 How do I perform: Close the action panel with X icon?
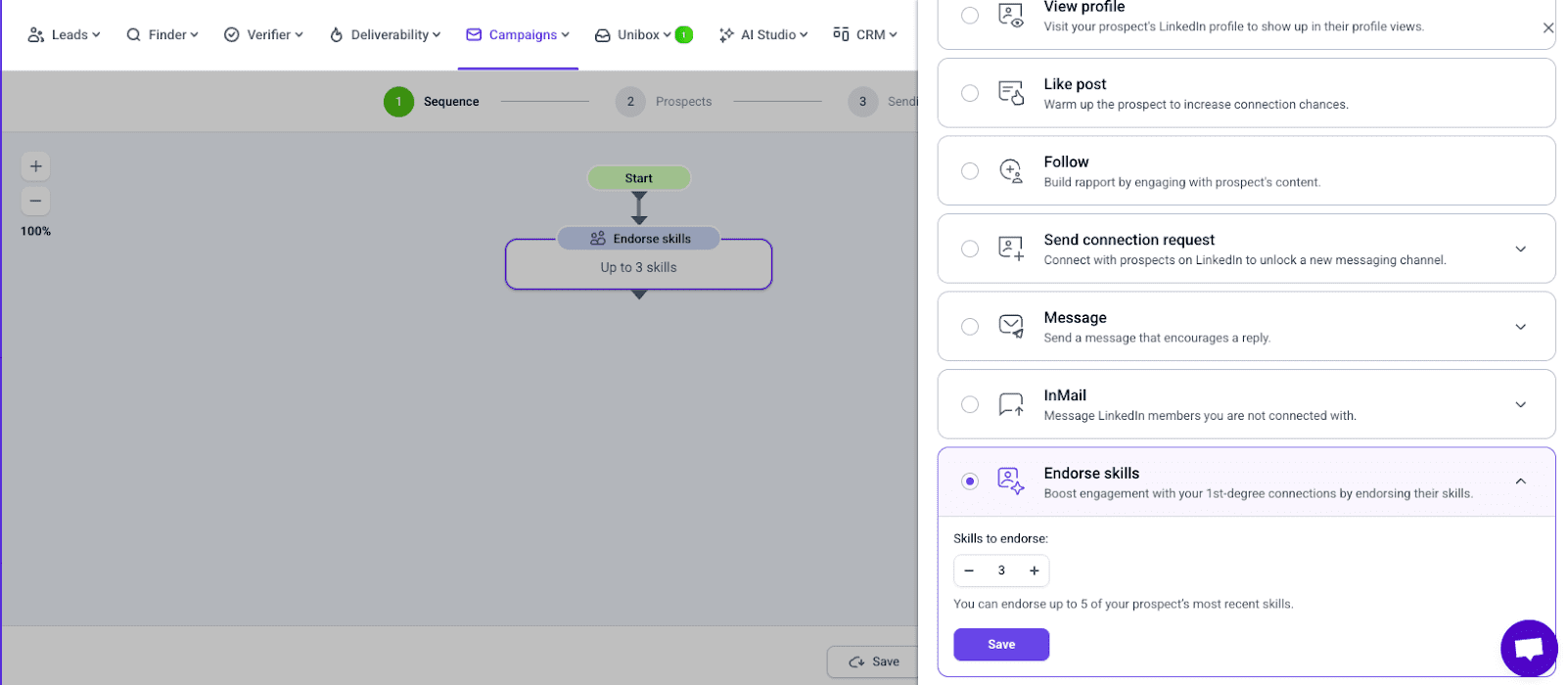tap(1547, 28)
